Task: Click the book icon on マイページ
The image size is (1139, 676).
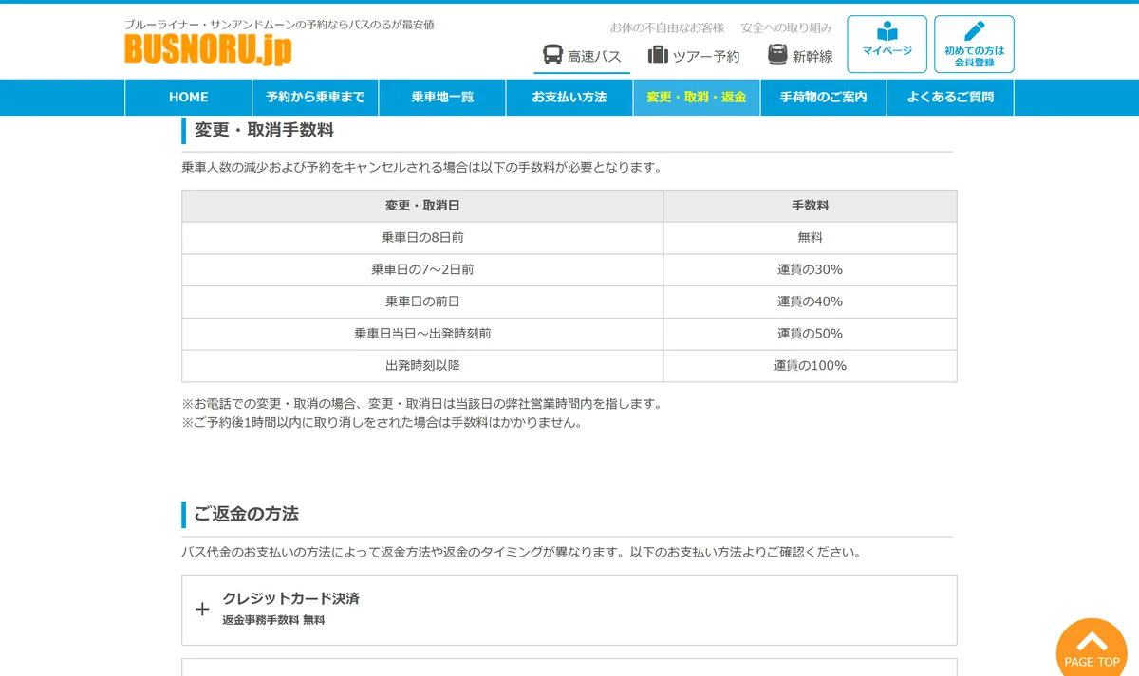Action: click(x=887, y=31)
